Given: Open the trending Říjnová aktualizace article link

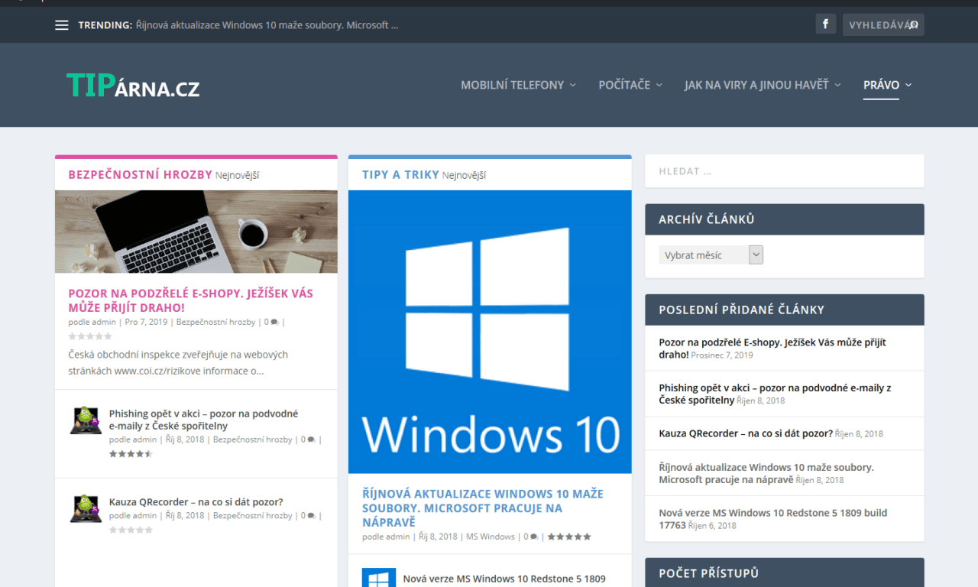Looking at the screenshot, I should 267,25.
